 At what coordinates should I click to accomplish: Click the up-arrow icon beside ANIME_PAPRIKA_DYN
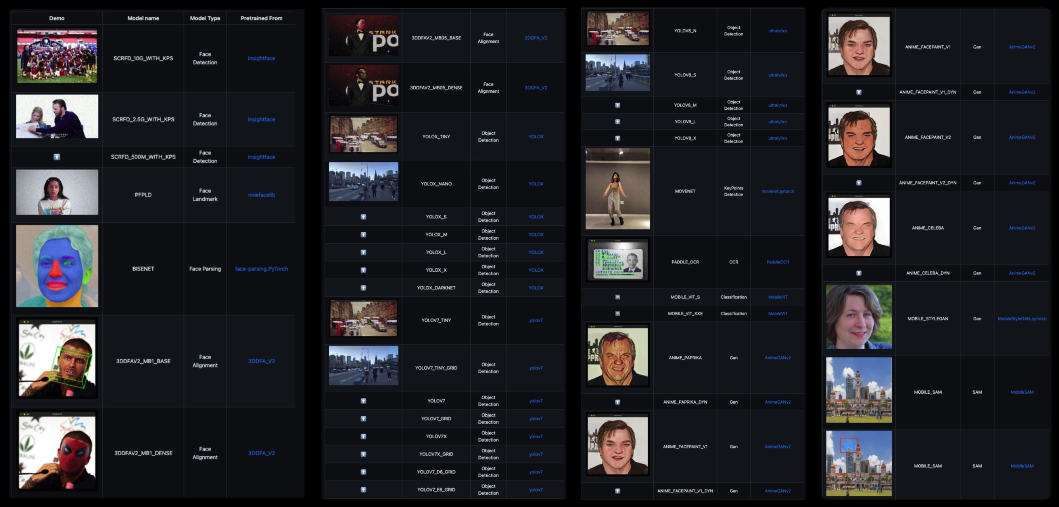(x=618, y=402)
